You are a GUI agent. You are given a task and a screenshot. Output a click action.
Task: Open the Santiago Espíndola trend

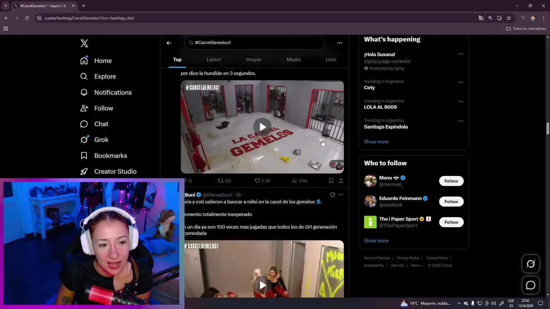[386, 127]
